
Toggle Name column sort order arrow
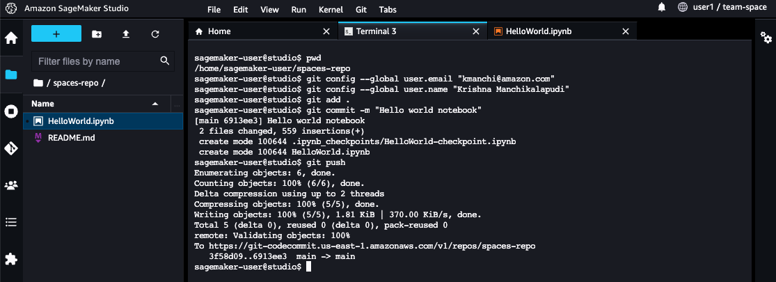(155, 104)
